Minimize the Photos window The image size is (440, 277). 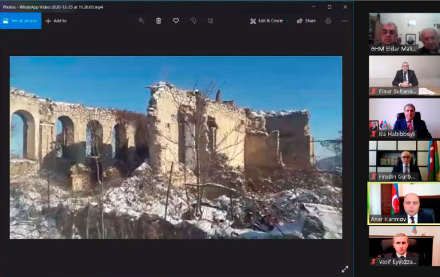[314, 7]
